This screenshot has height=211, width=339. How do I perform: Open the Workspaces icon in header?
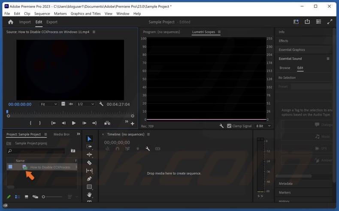(318, 21)
